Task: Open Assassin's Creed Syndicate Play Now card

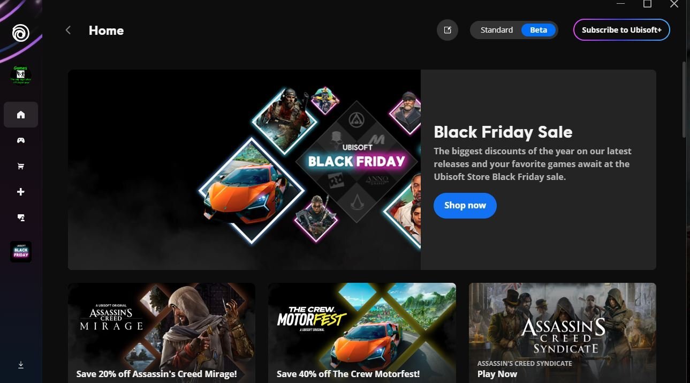Action: [563, 333]
